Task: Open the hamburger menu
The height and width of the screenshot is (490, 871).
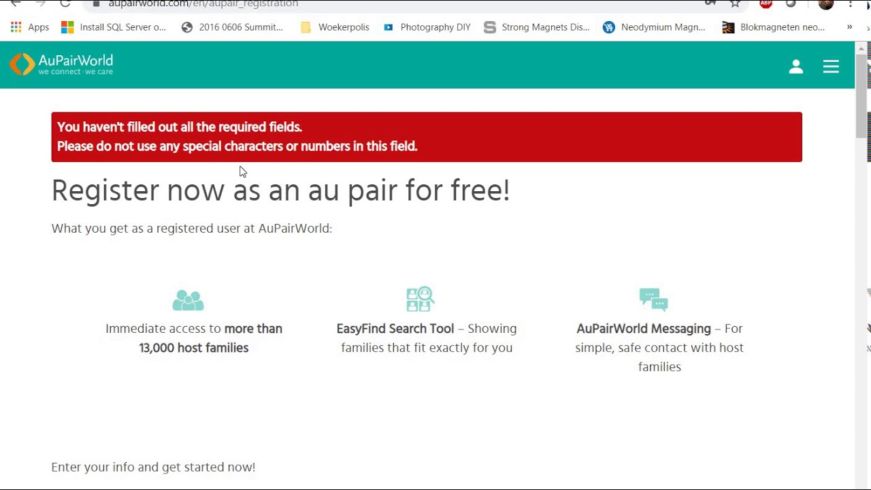Action: pos(831,66)
